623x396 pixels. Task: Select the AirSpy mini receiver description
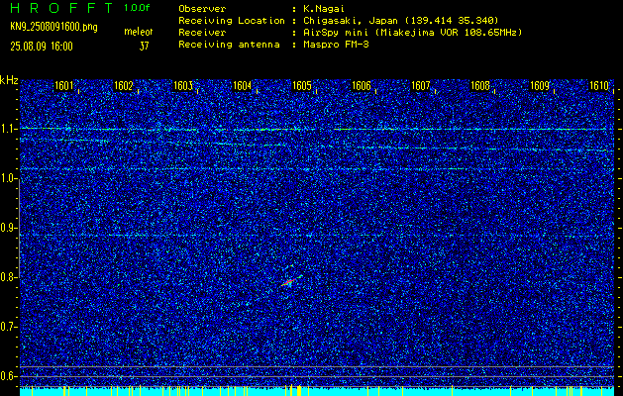(x=412, y=33)
